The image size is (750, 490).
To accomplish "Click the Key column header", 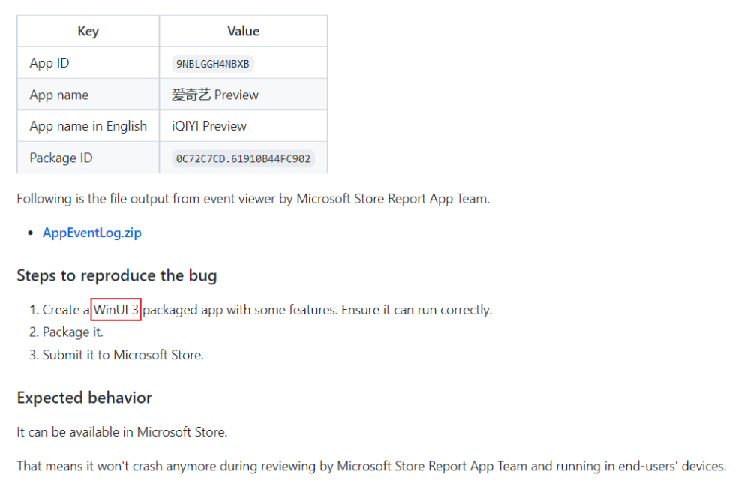I will pyautogui.click(x=88, y=32).
